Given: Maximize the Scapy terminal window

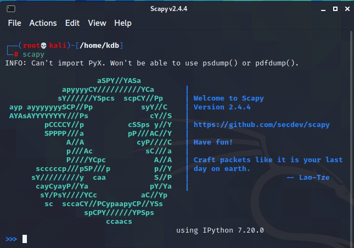Looking at the screenshot, I should coord(335,9).
